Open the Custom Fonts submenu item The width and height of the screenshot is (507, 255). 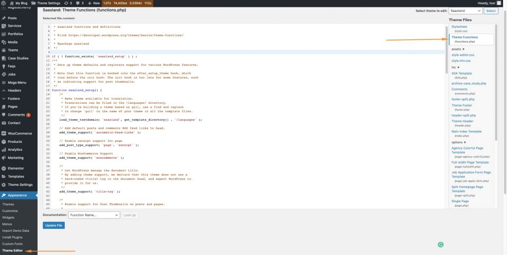[12, 244]
